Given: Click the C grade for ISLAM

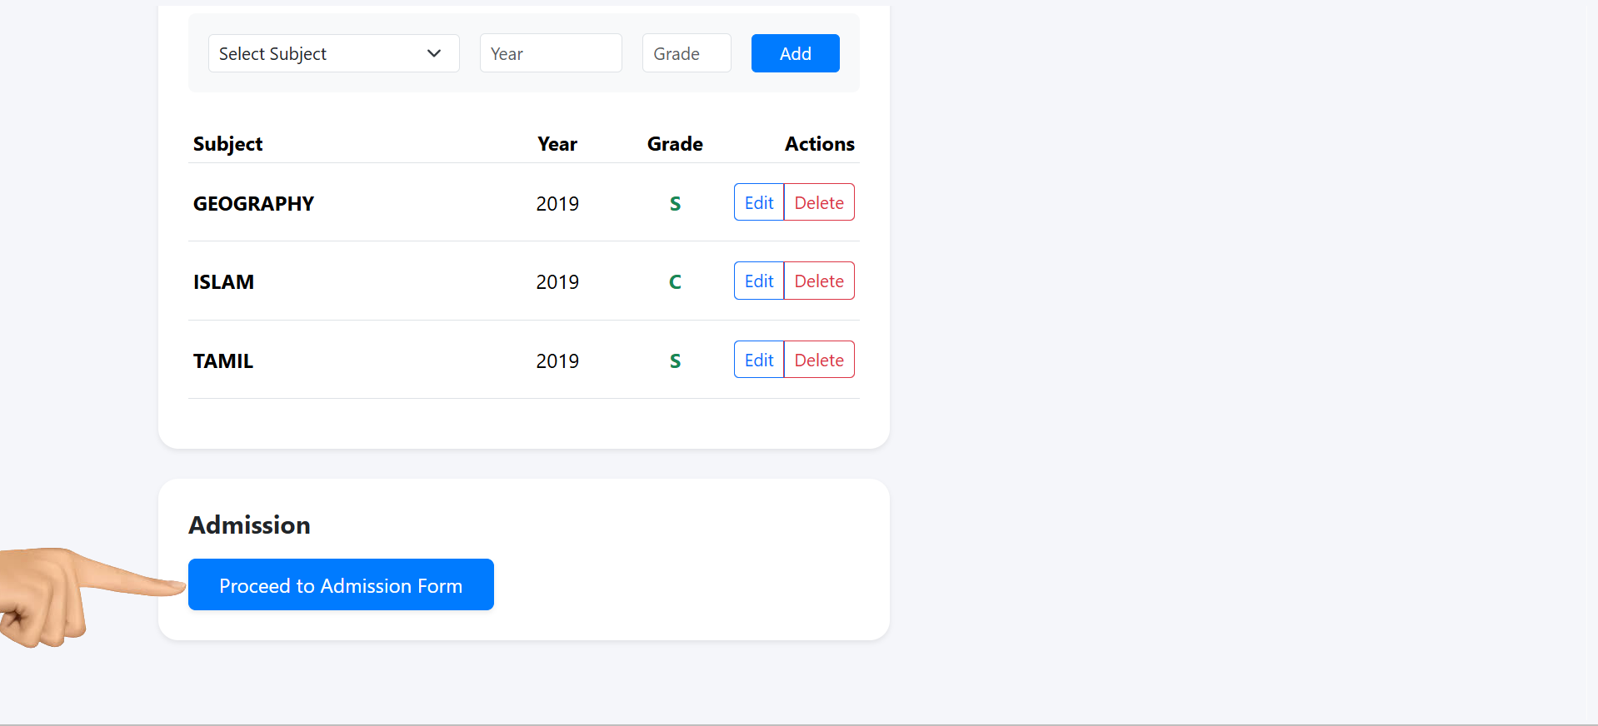Looking at the screenshot, I should 675,282.
